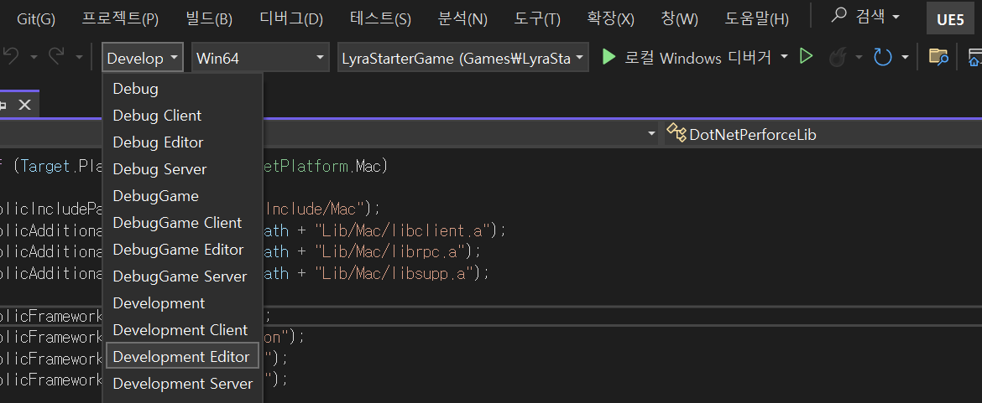Click the folder search icon in toolbar
Image resolution: width=982 pixels, height=403 pixels.
(x=938, y=58)
